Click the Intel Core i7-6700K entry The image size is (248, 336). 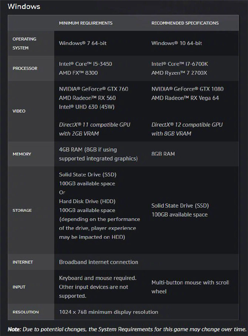[x=179, y=64]
